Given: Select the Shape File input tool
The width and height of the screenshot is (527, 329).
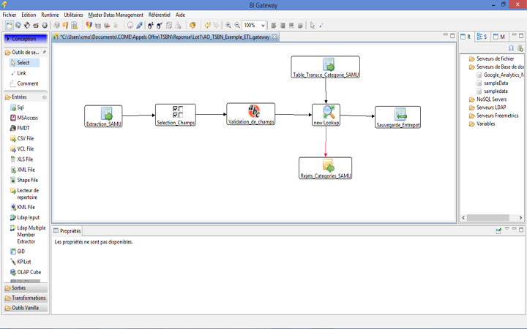Looking at the screenshot, I should pos(24,180).
